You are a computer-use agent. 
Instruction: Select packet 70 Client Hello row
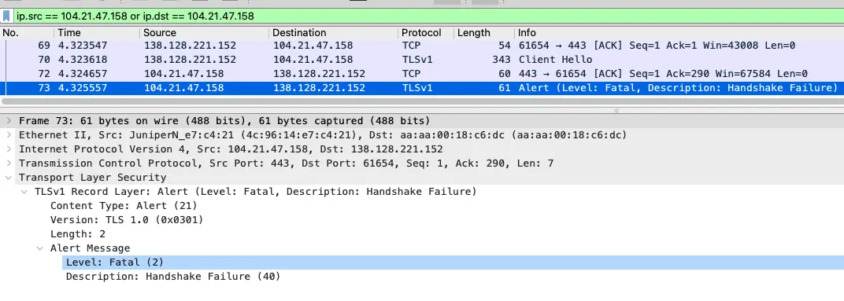tap(422, 60)
